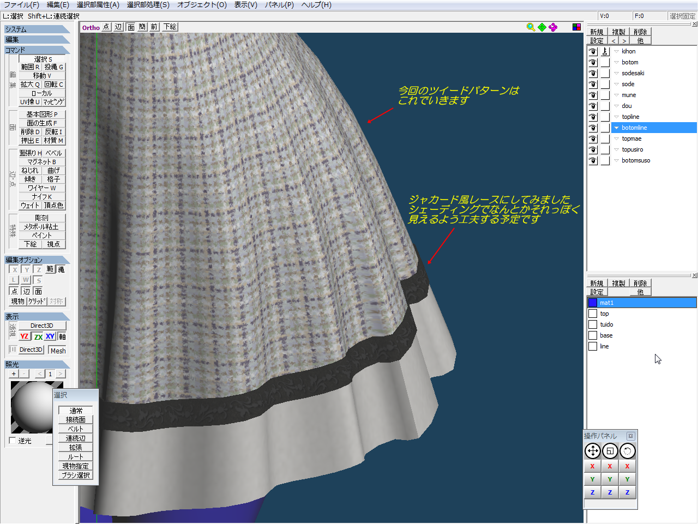Open the オブジェクト(O) menu
Screen dimensions: 698x524
pyautogui.click(x=202, y=5)
